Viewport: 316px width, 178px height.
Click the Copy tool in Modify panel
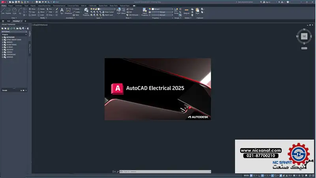click(32, 12)
